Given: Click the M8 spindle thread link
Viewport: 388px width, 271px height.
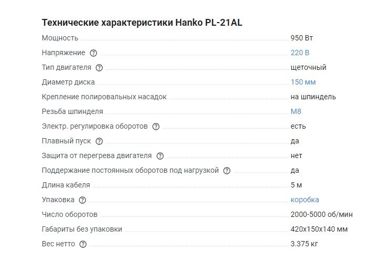Looking at the screenshot, I should pyautogui.click(x=296, y=111).
